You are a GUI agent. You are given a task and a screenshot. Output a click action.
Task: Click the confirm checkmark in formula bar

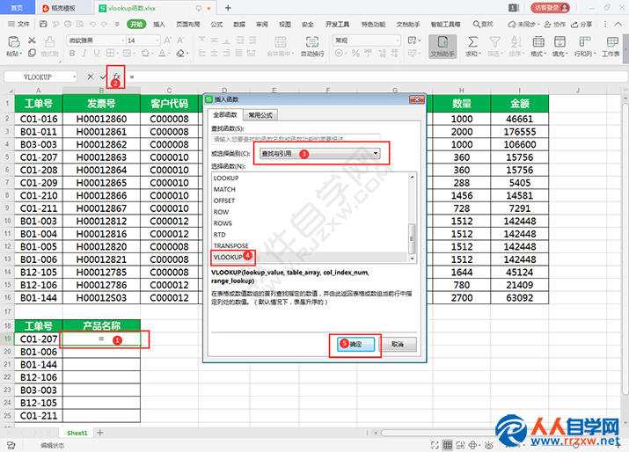click(x=104, y=77)
